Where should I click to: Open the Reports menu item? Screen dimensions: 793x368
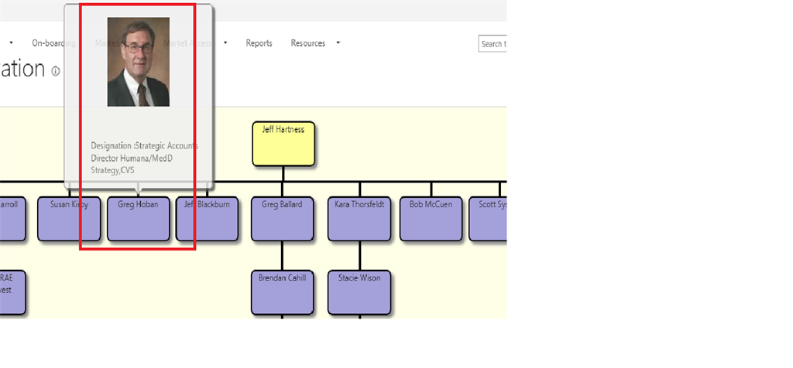click(259, 43)
